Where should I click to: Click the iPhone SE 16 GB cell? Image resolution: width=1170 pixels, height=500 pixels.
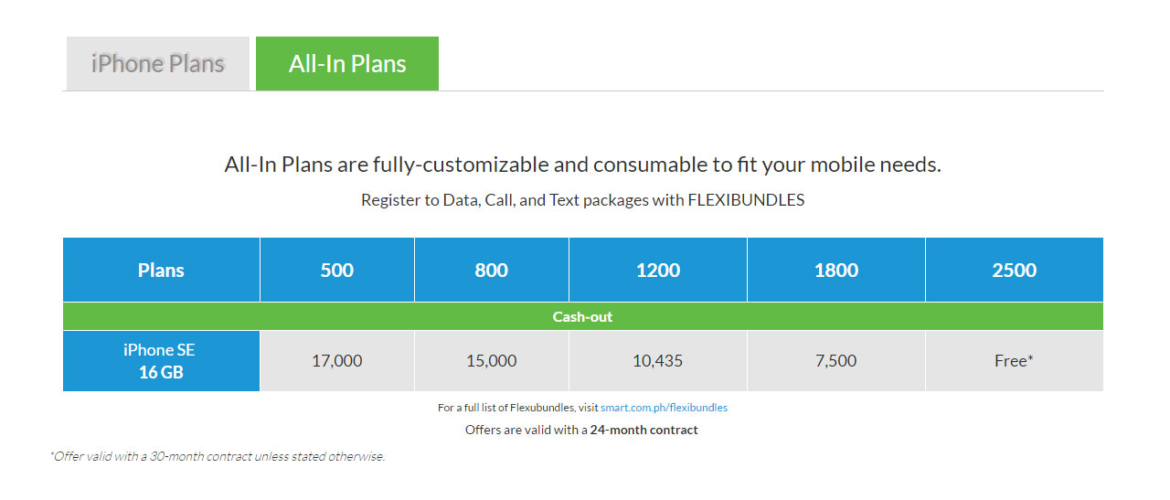[161, 361]
